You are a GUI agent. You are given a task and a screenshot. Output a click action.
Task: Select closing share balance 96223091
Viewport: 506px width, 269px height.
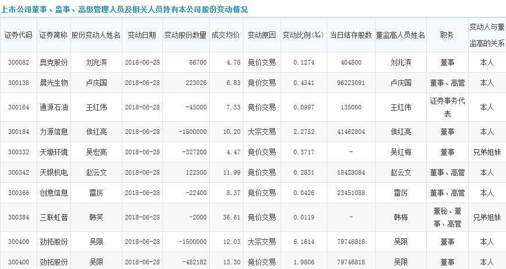[x=351, y=83]
